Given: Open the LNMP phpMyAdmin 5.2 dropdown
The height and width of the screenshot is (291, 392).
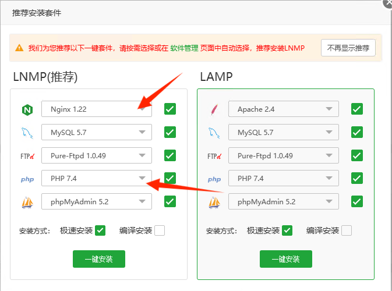Looking at the screenshot, I should 97,201.
